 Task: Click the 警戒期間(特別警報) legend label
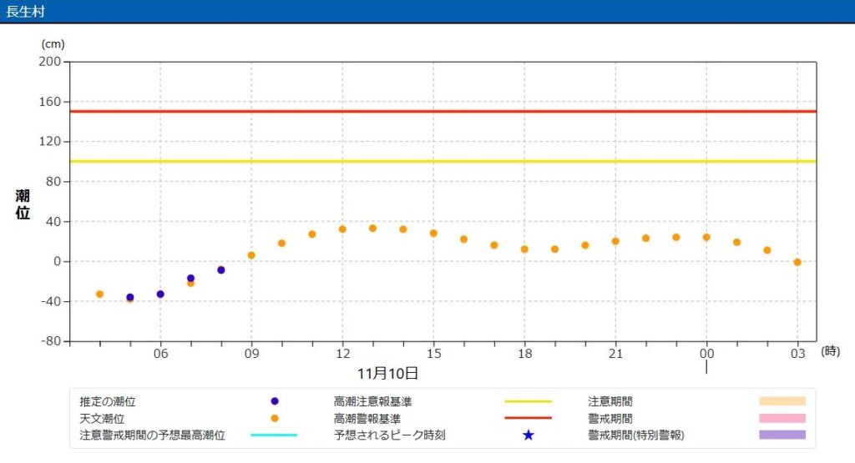[x=635, y=435]
